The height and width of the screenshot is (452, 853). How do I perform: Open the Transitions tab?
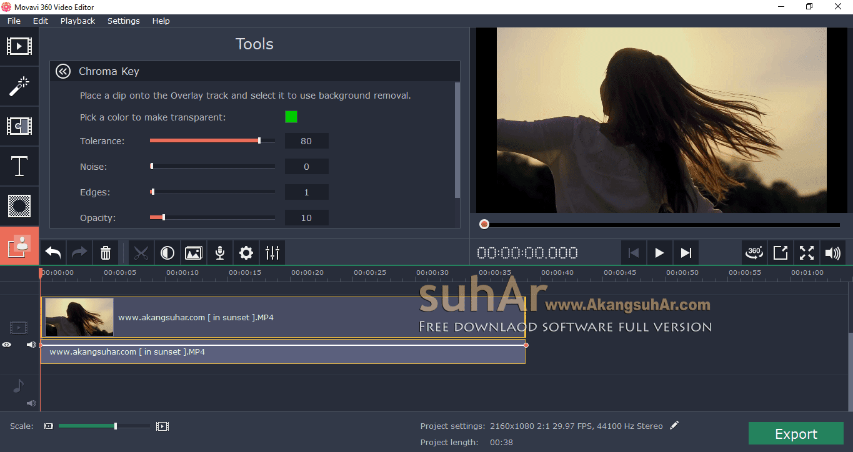point(19,126)
